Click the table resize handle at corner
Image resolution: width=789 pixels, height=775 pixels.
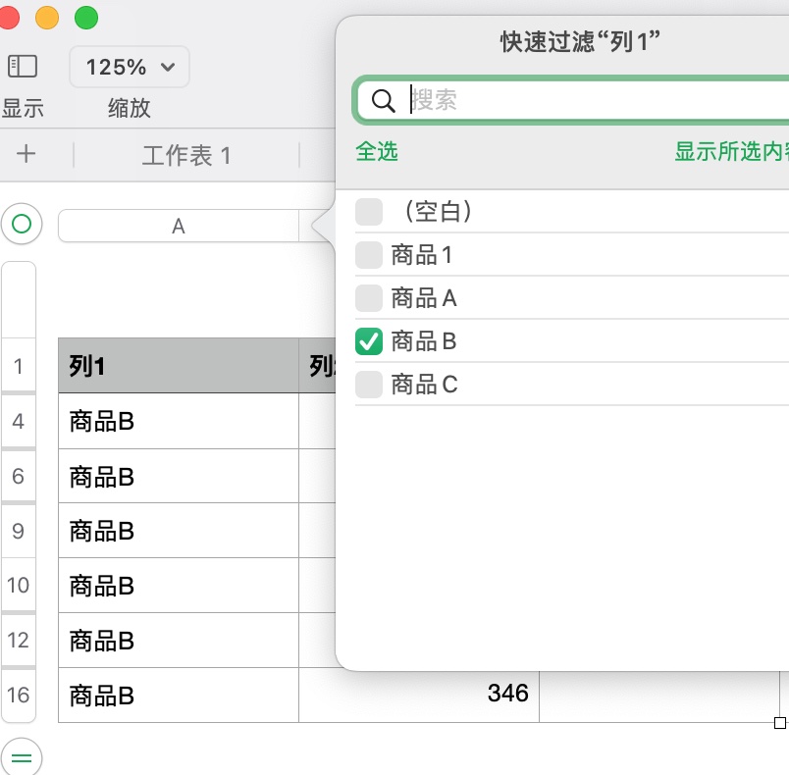pyautogui.click(x=780, y=723)
